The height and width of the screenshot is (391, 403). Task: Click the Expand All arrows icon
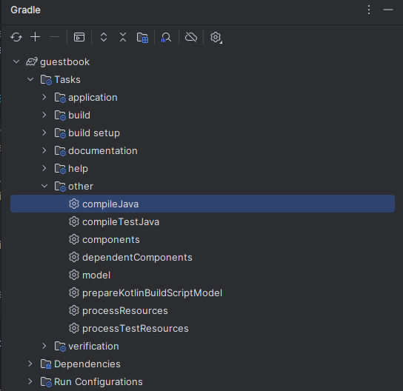tap(104, 37)
